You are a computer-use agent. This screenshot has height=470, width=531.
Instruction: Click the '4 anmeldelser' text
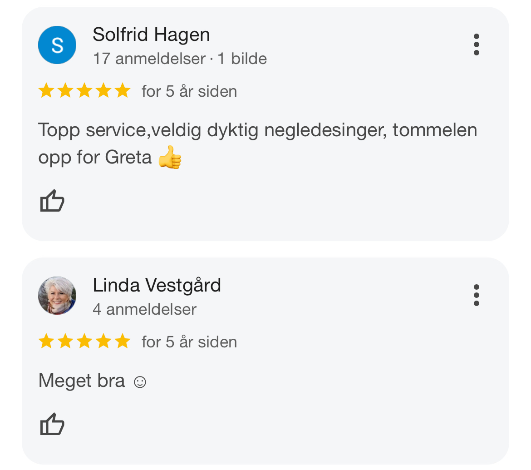pyautogui.click(x=144, y=309)
